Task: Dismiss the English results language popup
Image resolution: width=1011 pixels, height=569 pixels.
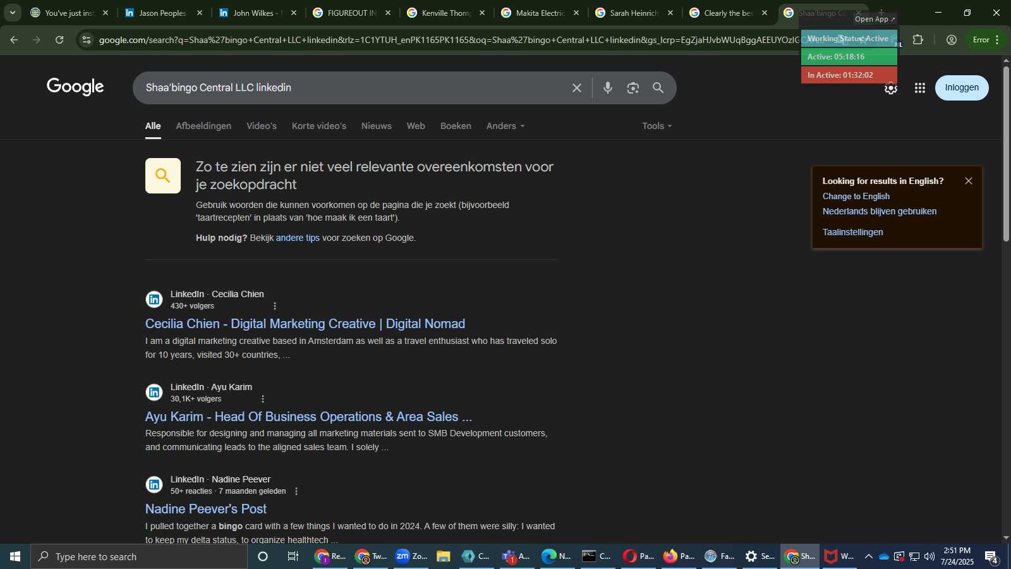Action: [969, 181]
